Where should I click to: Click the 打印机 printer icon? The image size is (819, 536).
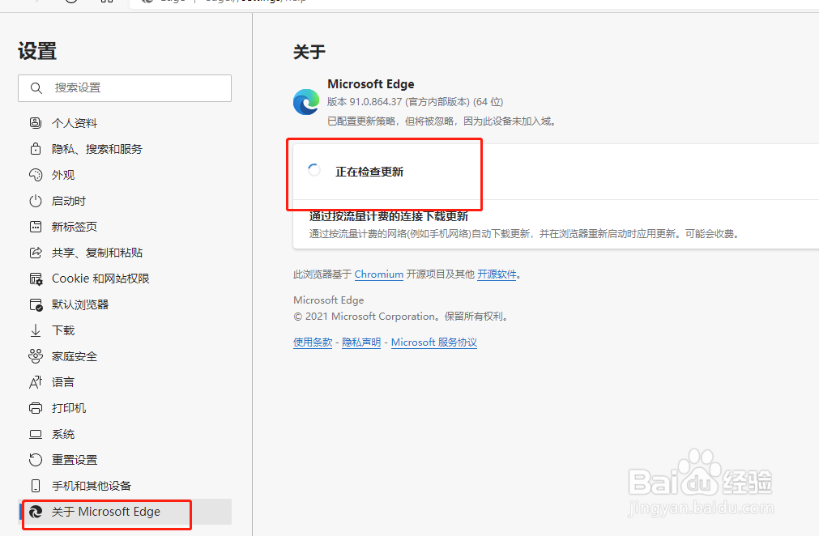tap(36, 408)
